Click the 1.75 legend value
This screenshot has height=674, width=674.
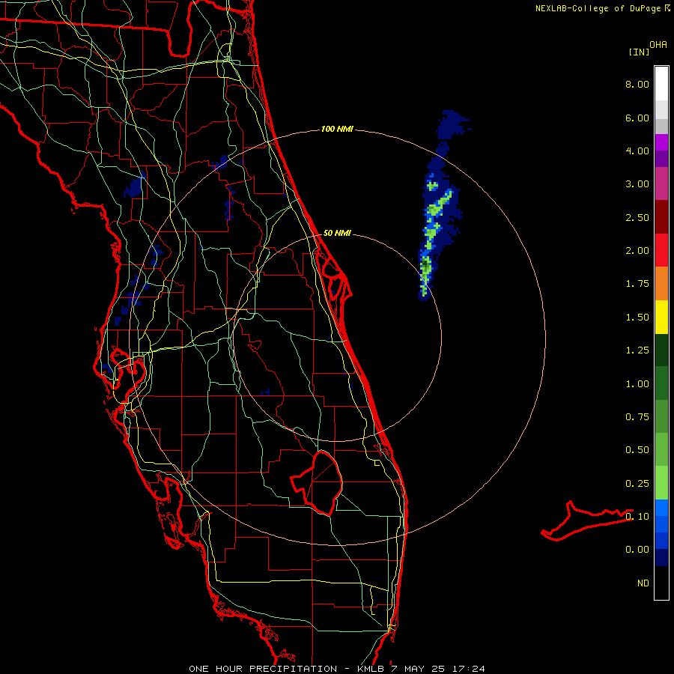click(x=637, y=284)
